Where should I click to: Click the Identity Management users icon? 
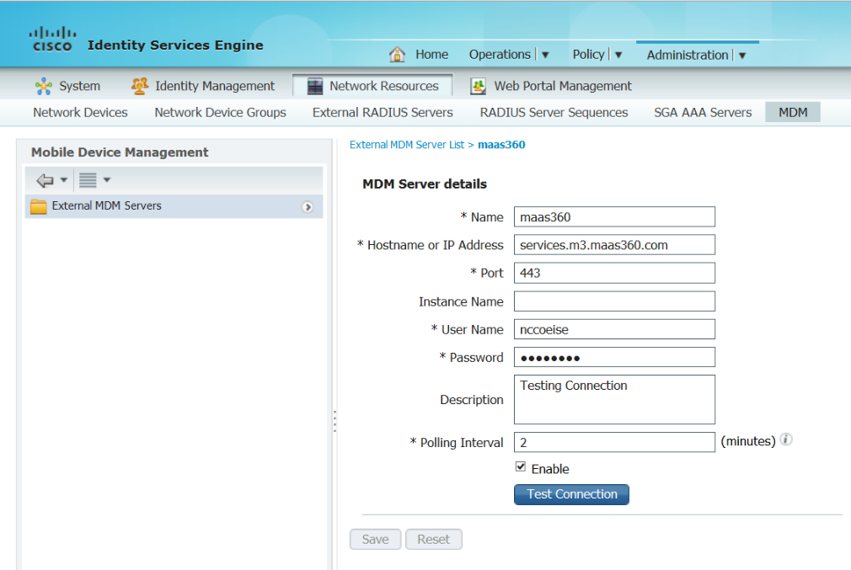coord(140,86)
